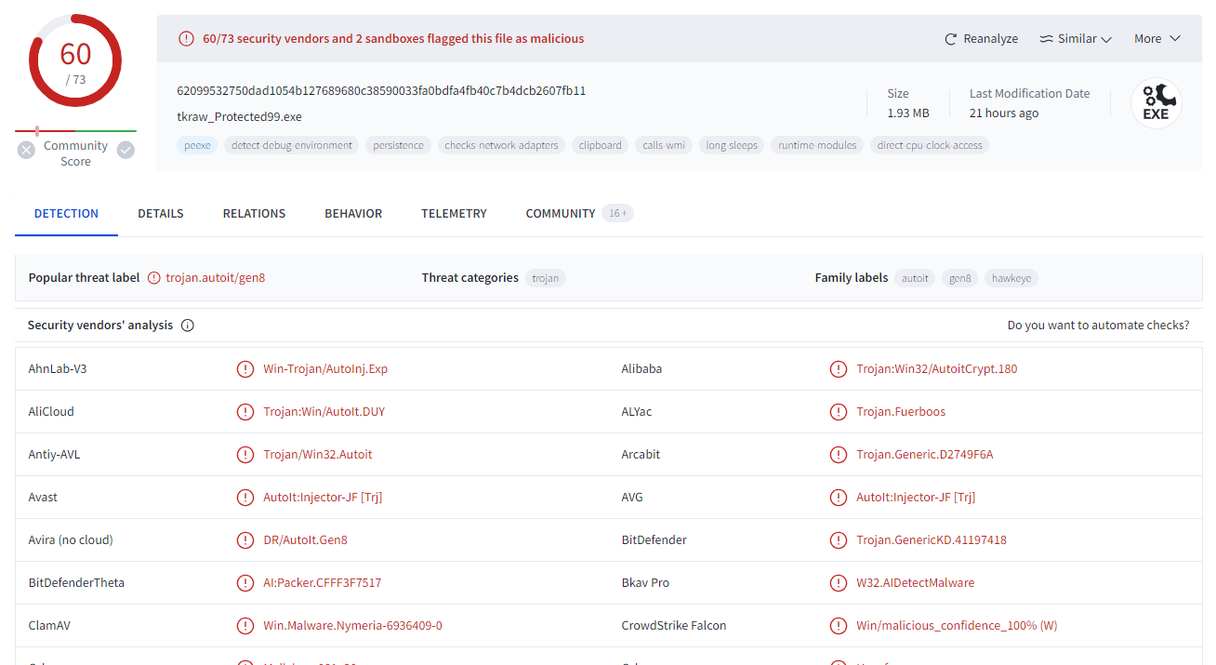
Task: Switch to the Behavior tab
Action: (353, 214)
